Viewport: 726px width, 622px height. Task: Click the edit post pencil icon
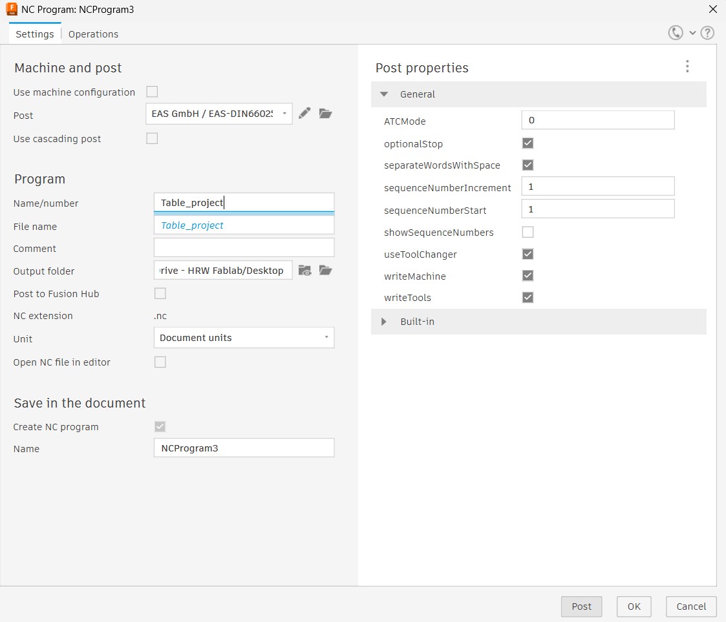[305, 114]
